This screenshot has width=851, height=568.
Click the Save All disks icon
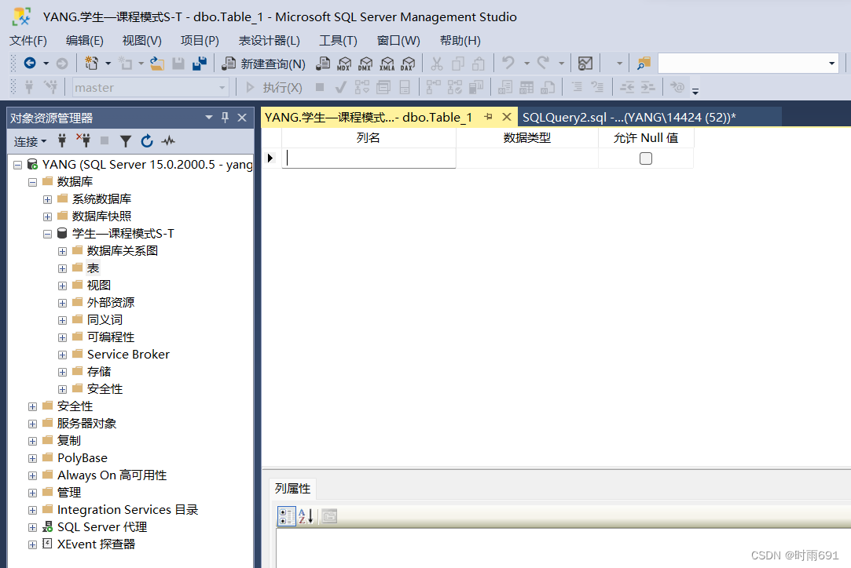199,64
